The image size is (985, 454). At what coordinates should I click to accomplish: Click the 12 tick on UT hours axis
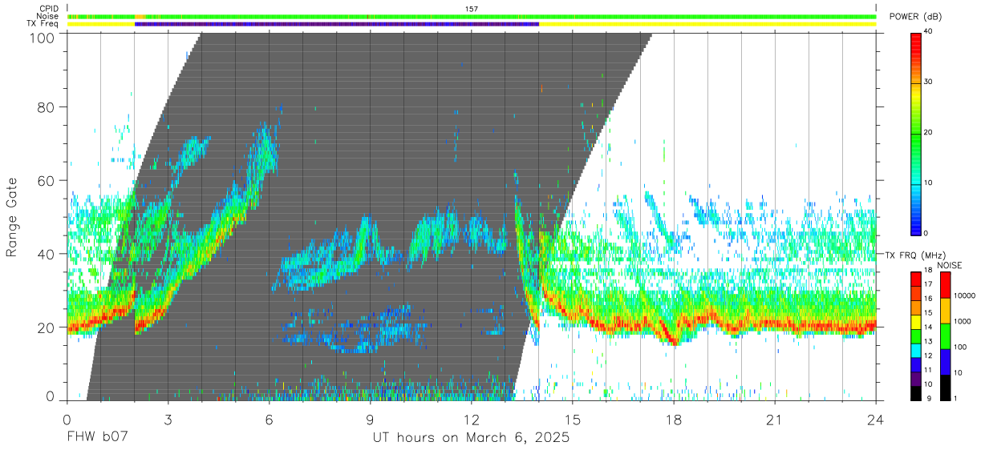tap(471, 419)
